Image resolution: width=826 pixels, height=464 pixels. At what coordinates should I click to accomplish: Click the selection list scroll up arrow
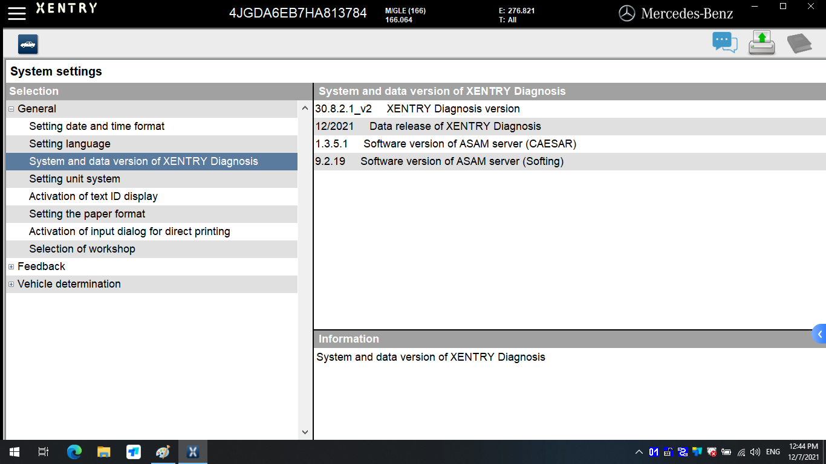[x=305, y=109]
